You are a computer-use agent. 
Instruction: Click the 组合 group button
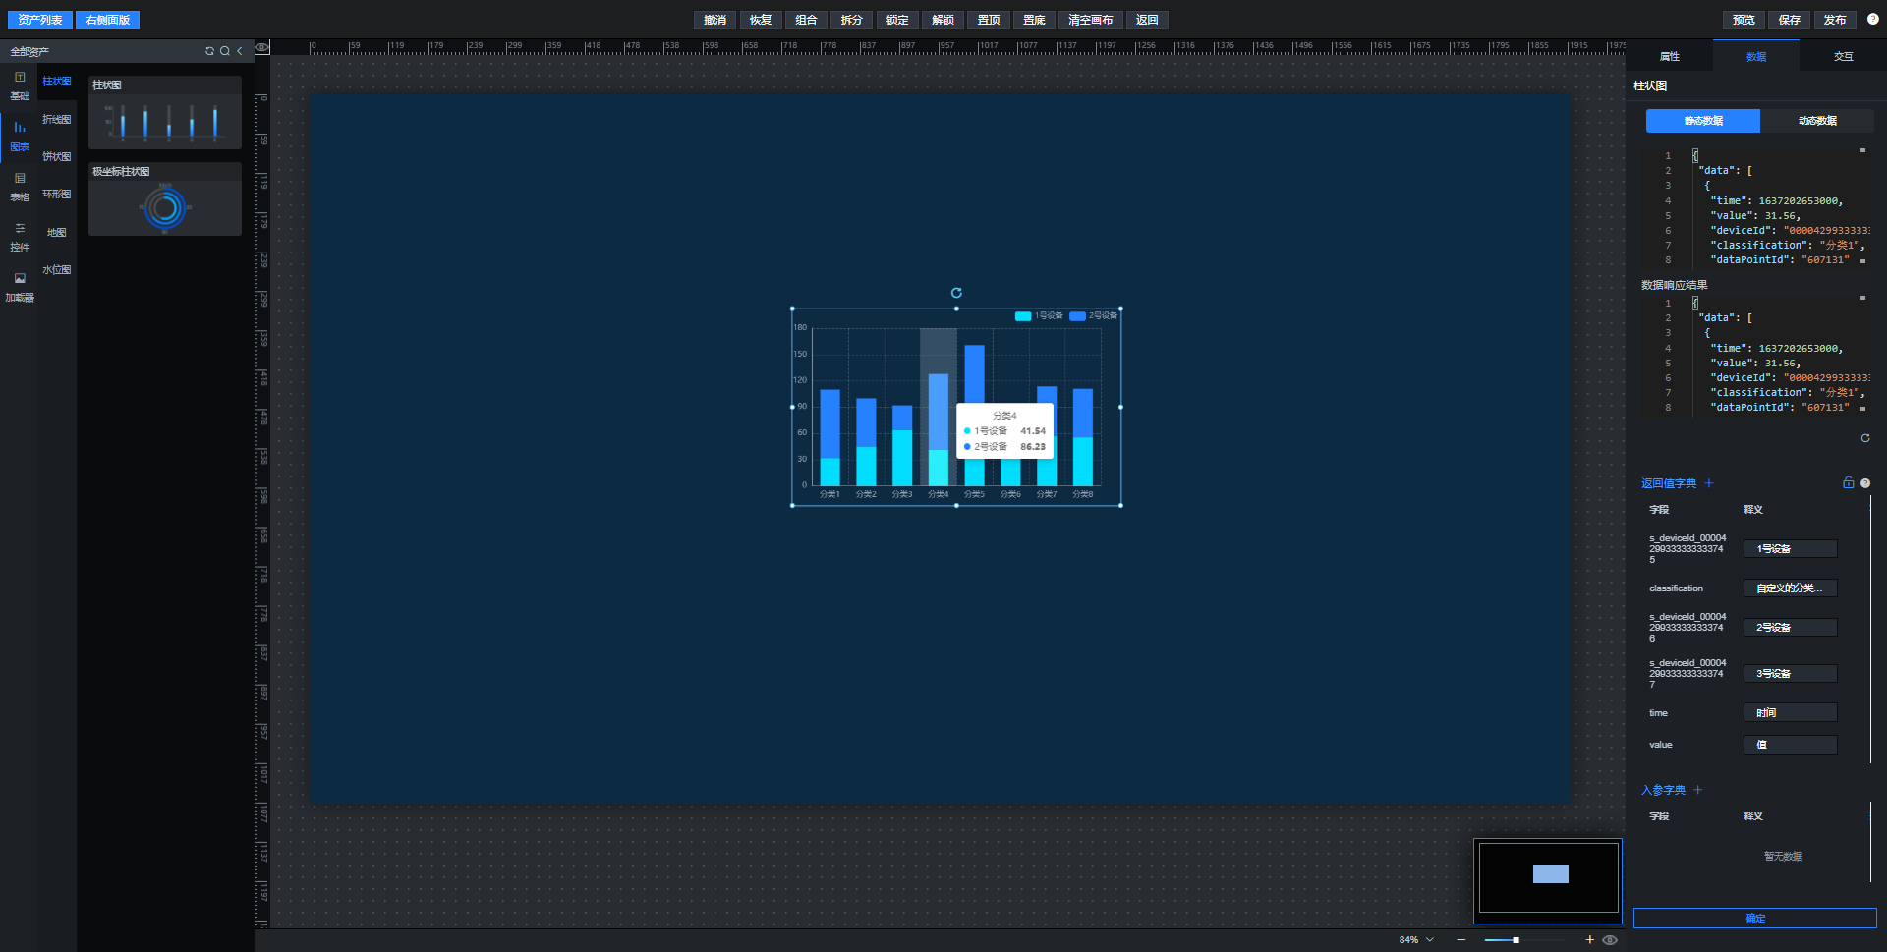click(x=806, y=20)
